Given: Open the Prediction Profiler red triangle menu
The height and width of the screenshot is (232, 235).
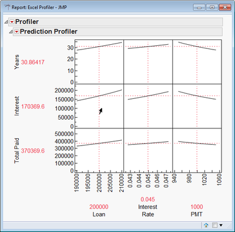Looking at the screenshot, I should click(16, 32).
